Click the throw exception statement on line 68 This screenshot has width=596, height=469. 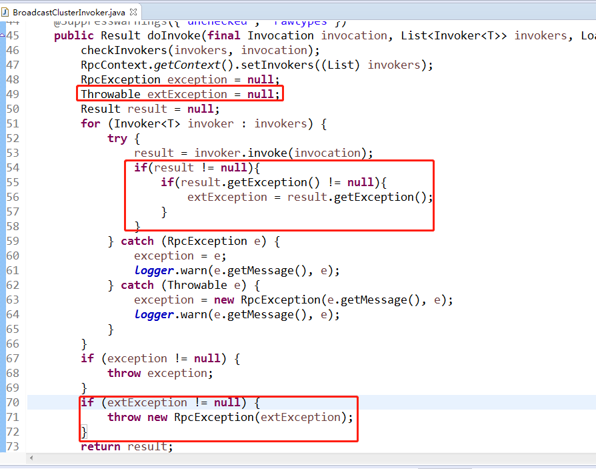click(160, 373)
